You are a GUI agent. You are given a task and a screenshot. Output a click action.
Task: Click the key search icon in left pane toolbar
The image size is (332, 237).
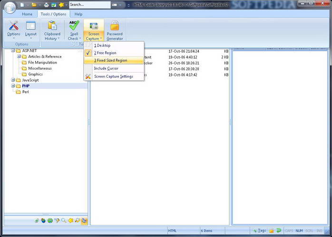[77, 220]
